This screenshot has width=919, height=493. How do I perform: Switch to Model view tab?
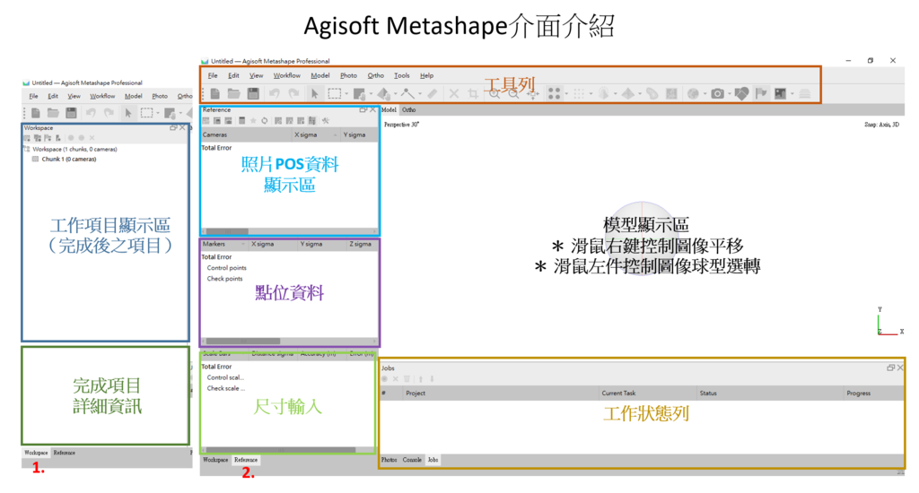pos(389,109)
